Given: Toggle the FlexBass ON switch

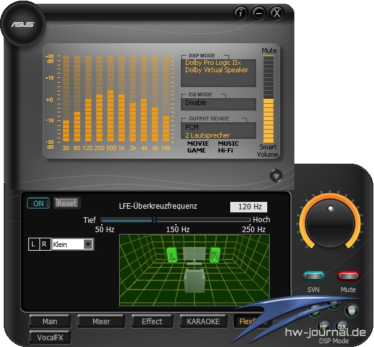Looking at the screenshot, I should (38, 203).
